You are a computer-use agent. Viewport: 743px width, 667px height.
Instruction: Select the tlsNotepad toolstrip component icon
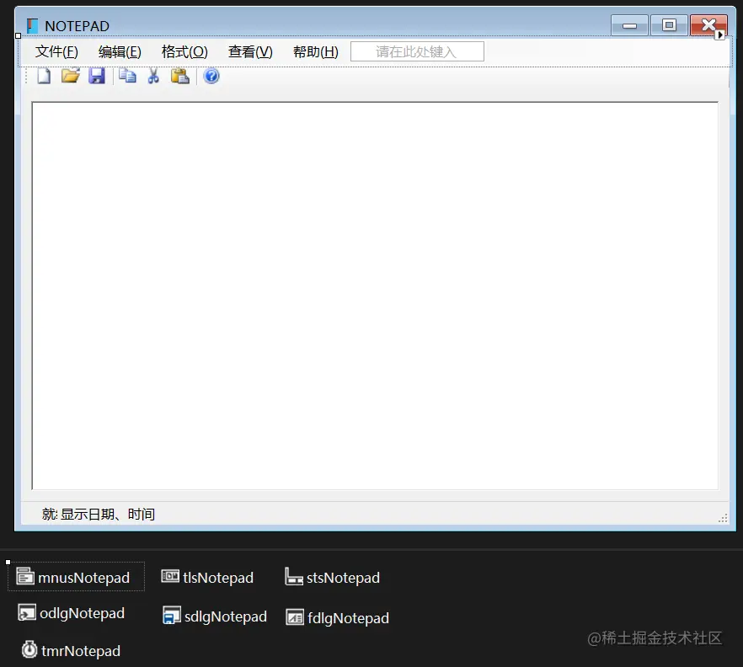pyautogui.click(x=170, y=577)
